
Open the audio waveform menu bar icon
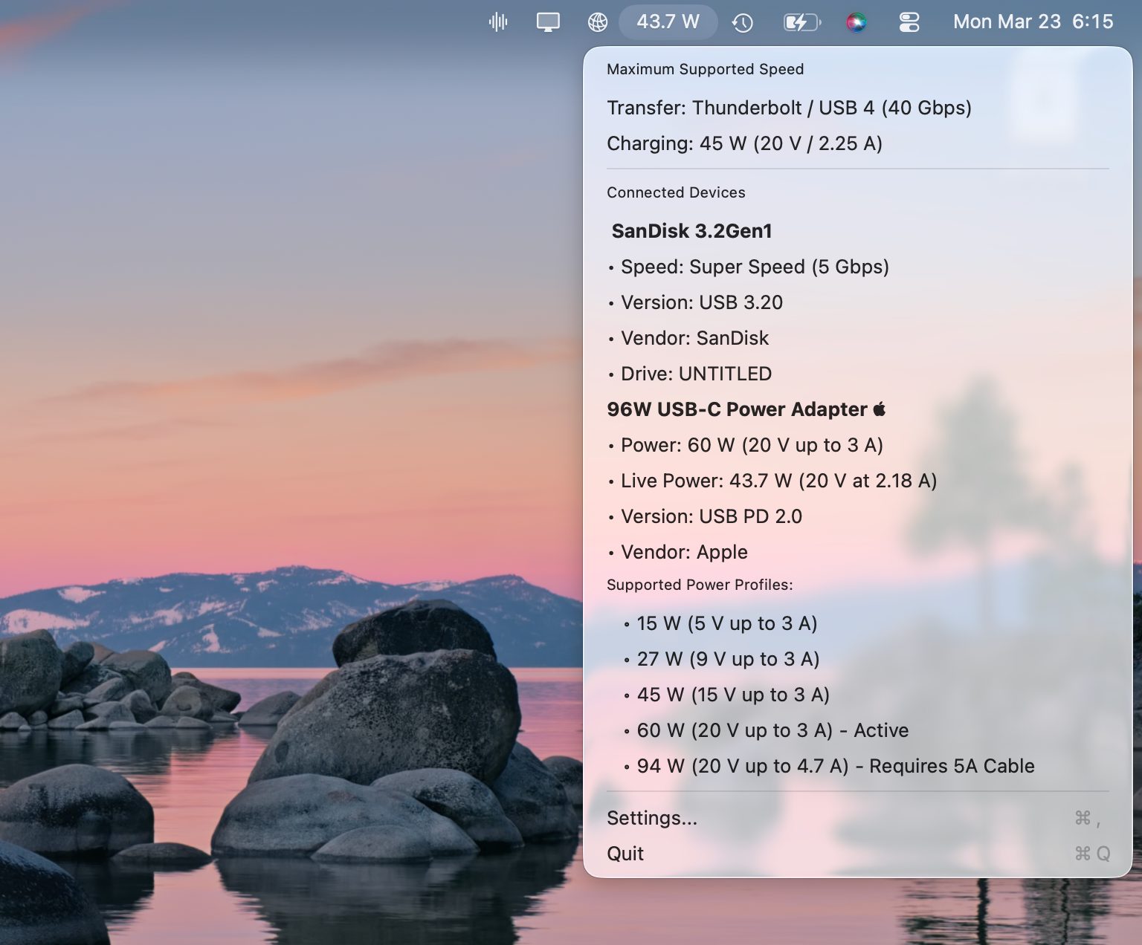(x=498, y=22)
